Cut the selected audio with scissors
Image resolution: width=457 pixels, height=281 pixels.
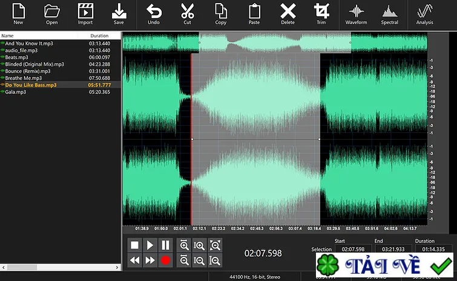(x=188, y=14)
